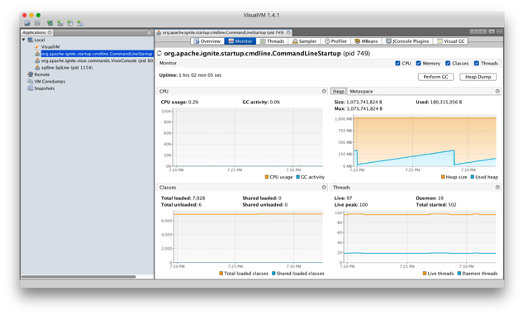Click the Remote hosts network icon
This screenshot has height=315, width=523.
click(31, 74)
